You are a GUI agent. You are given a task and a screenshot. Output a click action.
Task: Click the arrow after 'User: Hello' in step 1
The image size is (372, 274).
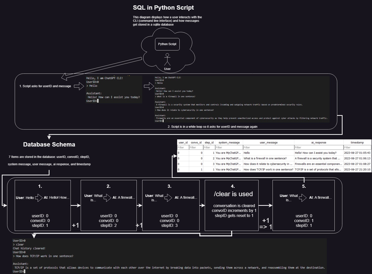tap(39, 198)
